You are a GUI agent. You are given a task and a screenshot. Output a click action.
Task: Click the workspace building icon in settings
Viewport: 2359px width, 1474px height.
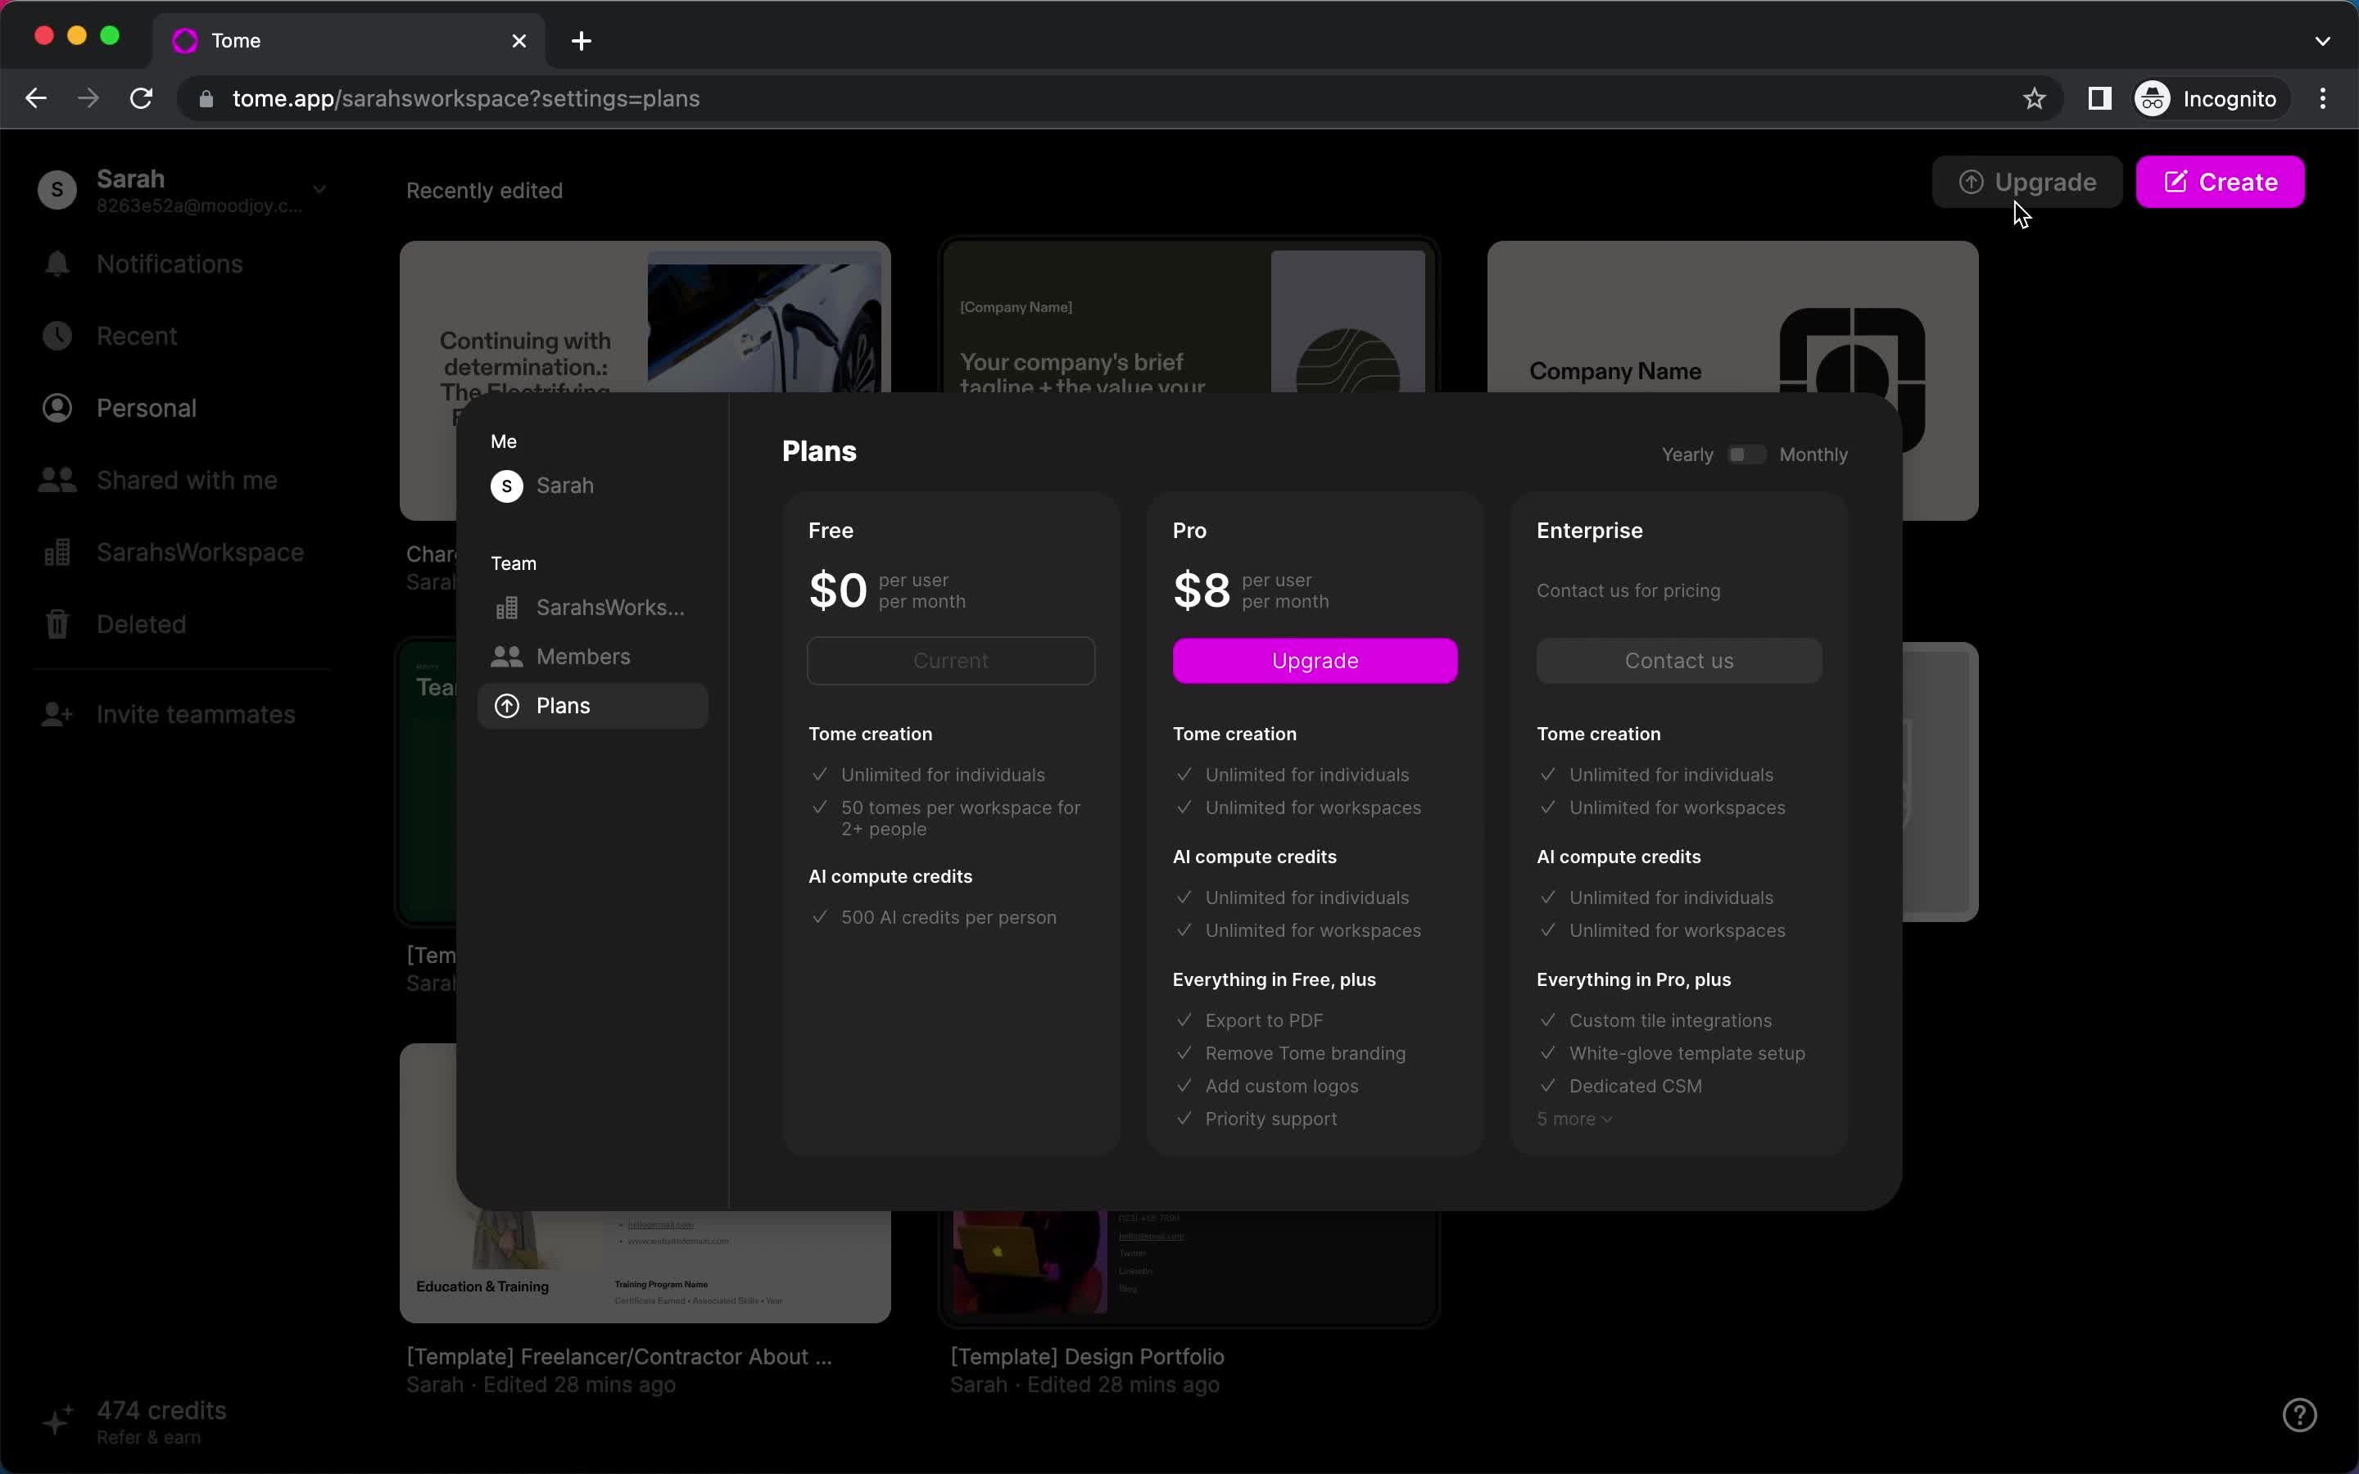click(507, 608)
